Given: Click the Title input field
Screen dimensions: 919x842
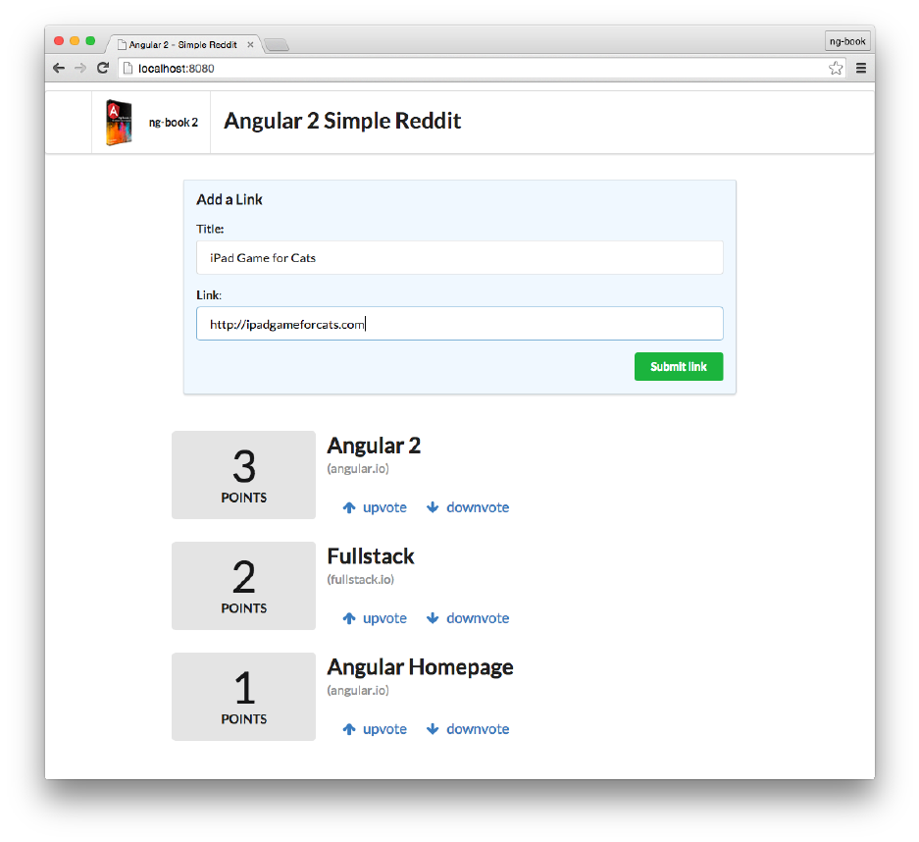Looking at the screenshot, I should click(x=459, y=258).
